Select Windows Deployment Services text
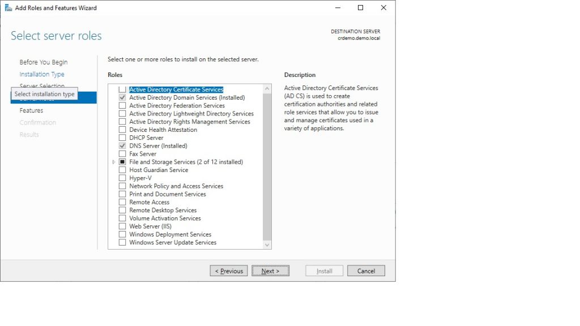The width and height of the screenshot is (580, 326). point(170,234)
